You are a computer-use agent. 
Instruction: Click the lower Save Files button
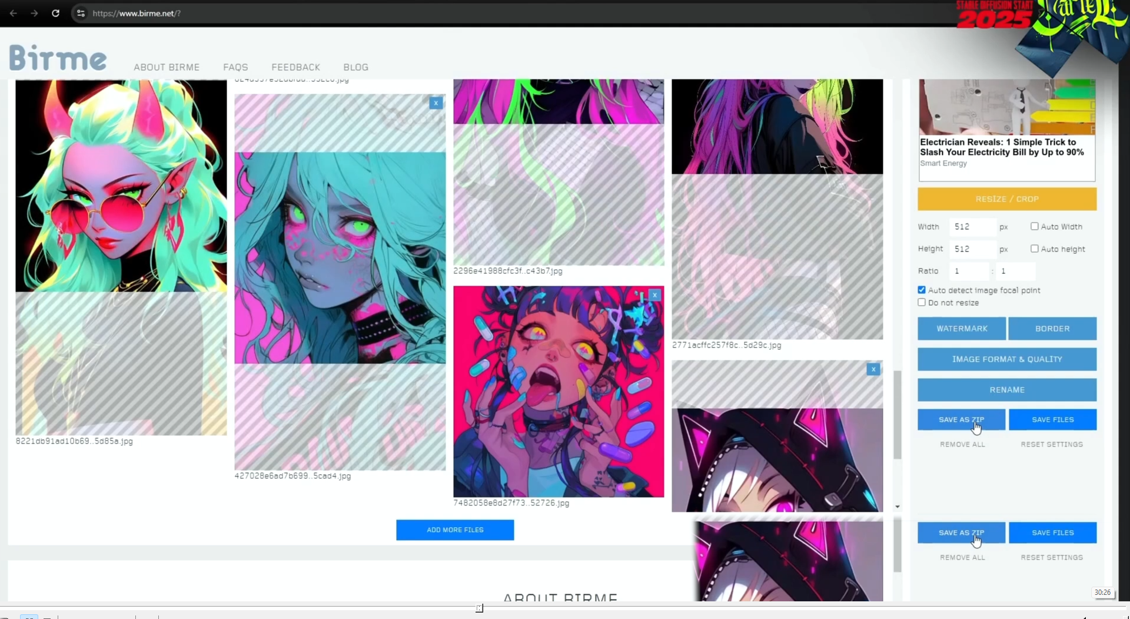coord(1053,532)
